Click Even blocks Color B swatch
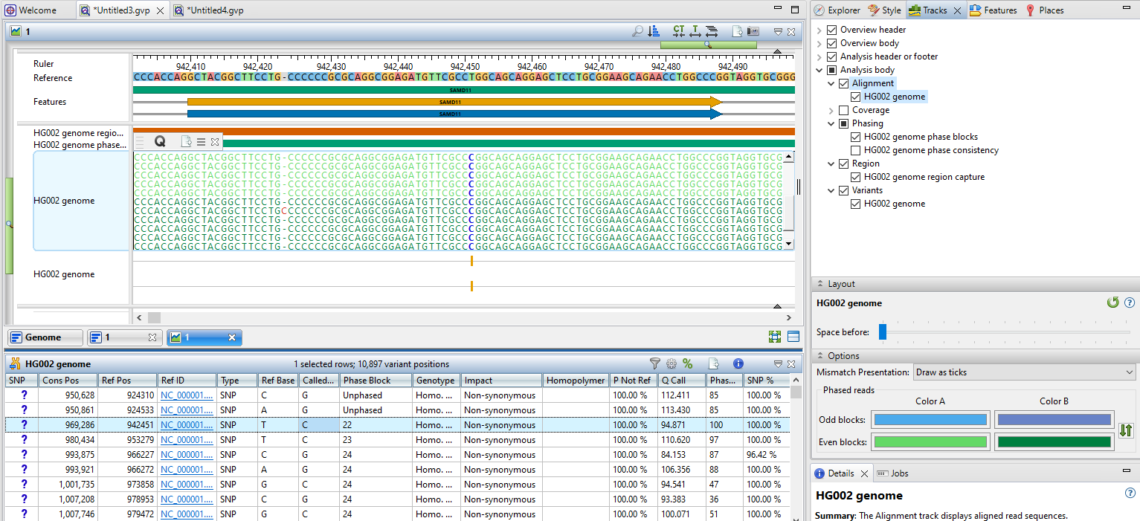Viewport: 1140px width, 521px height. (x=1054, y=442)
